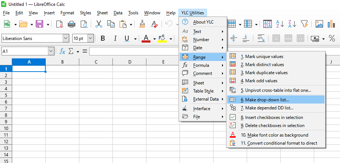Click the Clear Direct Formatting icon
This screenshot has width=340, height=163.
coord(155,24)
